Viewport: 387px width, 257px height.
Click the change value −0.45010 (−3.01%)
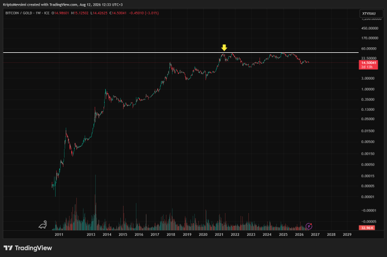[144, 13]
